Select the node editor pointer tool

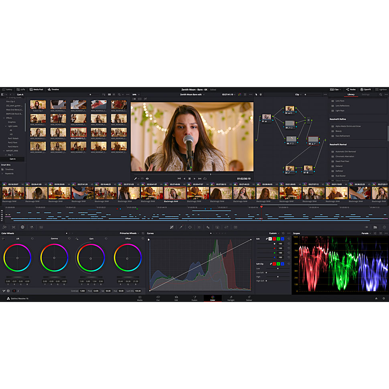click(x=256, y=95)
